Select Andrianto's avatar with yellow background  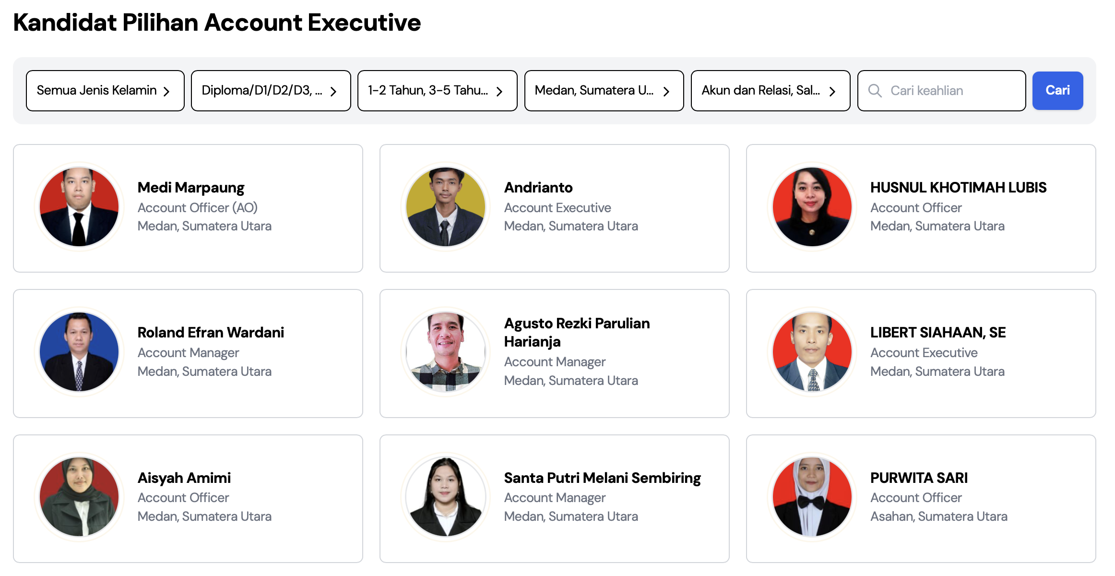coord(446,207)
